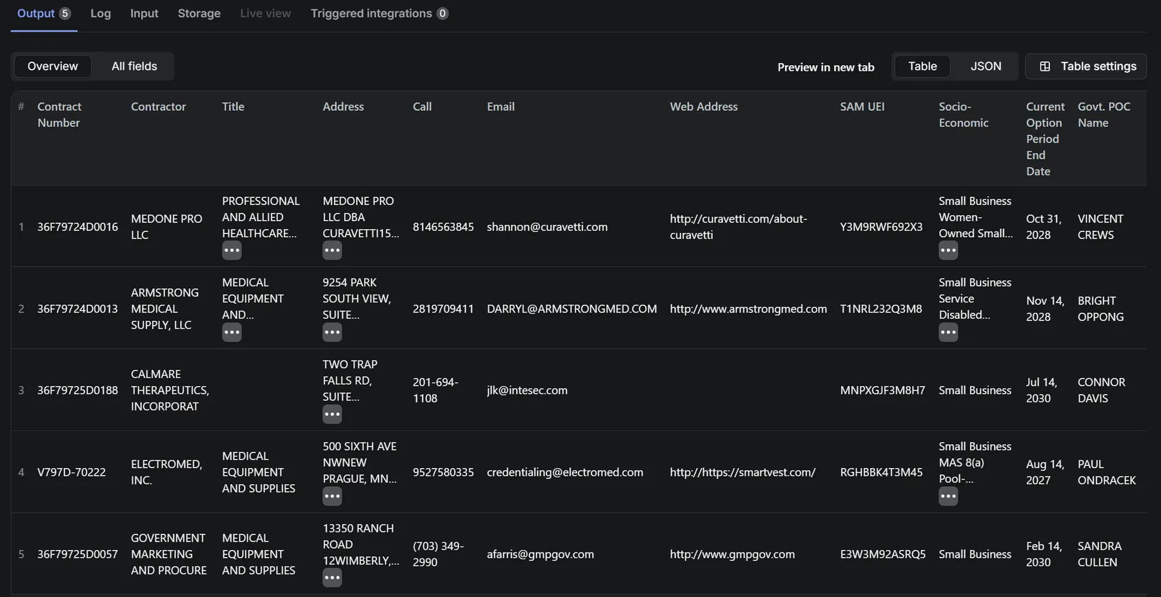This screenshot has width=1161, height=597.
Task: Expand Government Marketing address ellipsis
Action: click(x=332, y=578)
